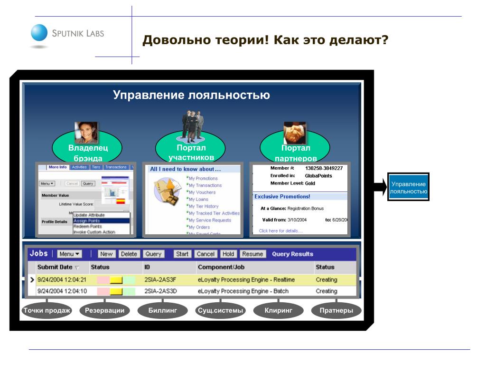The height and width of the screenshot is (365, 486).
Task: Click the blue Управление лояльностью box
Action: tap(409, 187)
